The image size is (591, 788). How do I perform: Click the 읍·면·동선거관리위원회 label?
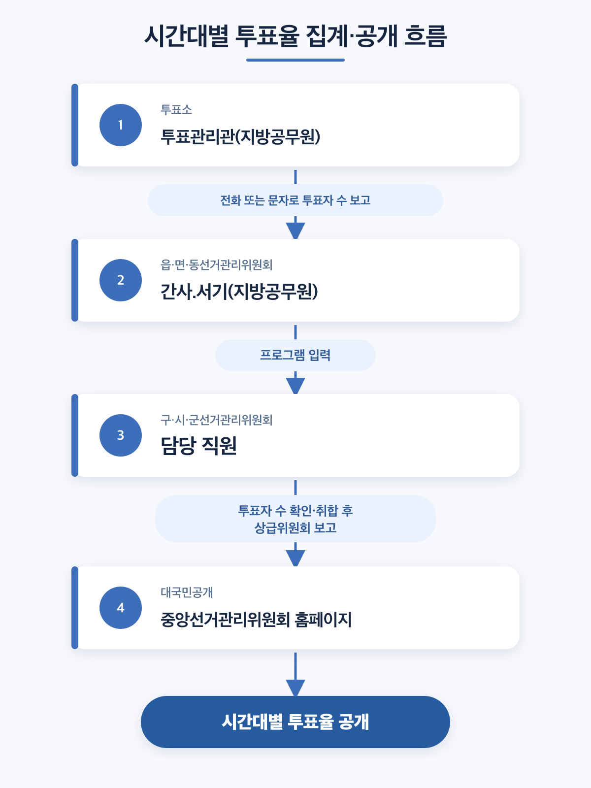(217, 265)
